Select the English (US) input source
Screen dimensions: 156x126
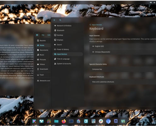click(123, 46)
